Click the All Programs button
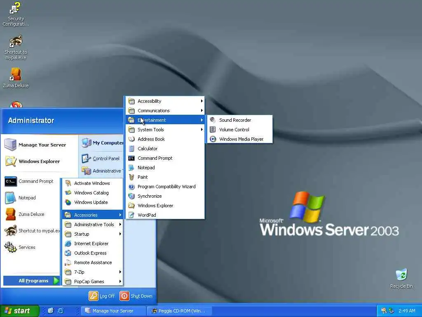The width and height of the screenshot is (422, 317). tap(31, 281)
